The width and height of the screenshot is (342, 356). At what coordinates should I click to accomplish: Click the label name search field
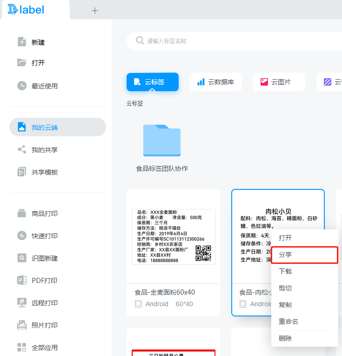click(233, 41)
